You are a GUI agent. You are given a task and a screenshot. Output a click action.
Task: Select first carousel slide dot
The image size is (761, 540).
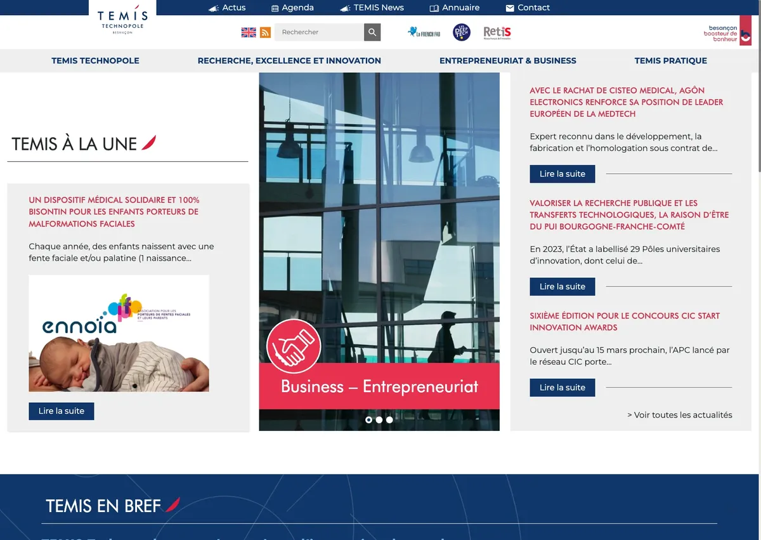click(x=369, y=419)
